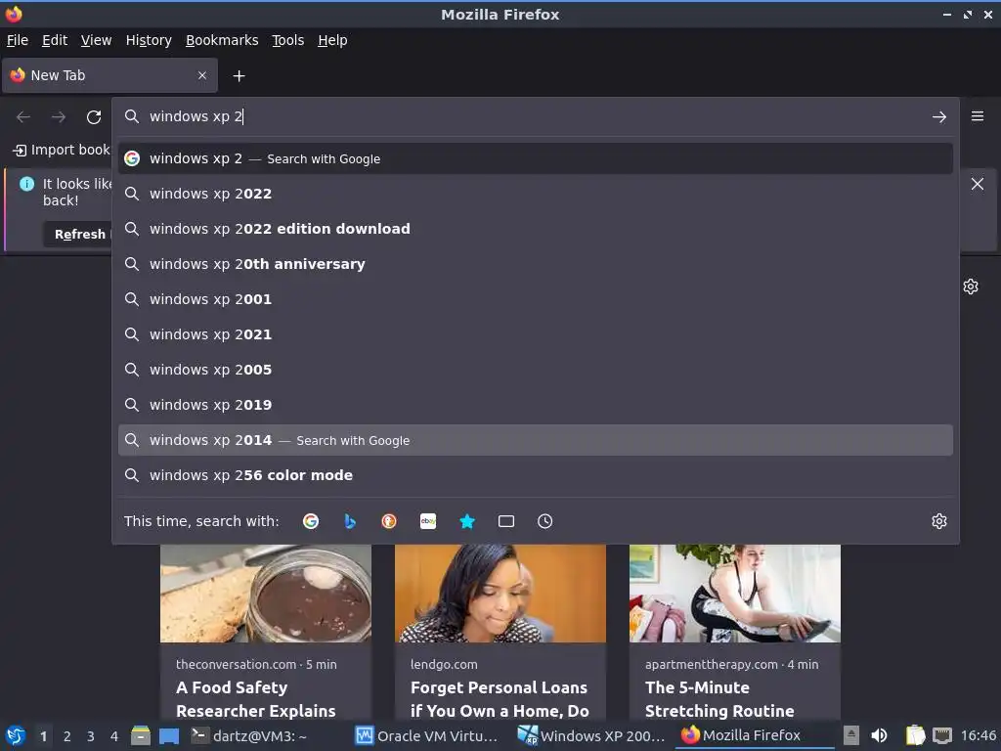Select suggestion 'windows xp 2021'

point(535,334)
